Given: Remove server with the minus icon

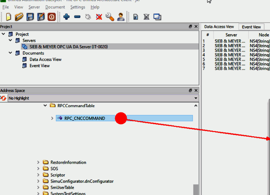Looking at the screenshot, I should click(x=77, y=17).
